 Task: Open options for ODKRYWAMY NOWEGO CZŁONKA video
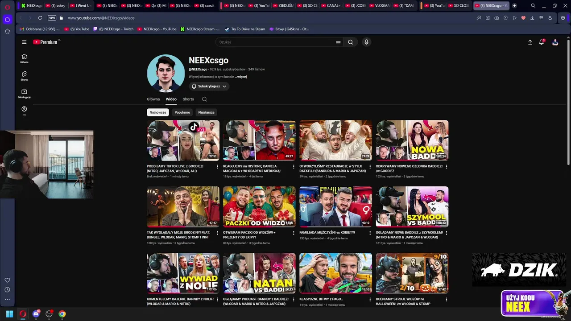pos(446,166)
